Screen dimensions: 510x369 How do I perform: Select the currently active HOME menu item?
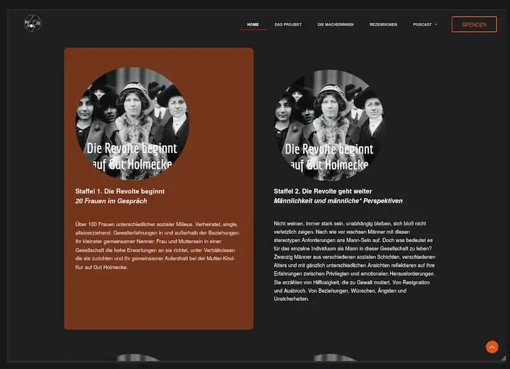tap(252, 24)
